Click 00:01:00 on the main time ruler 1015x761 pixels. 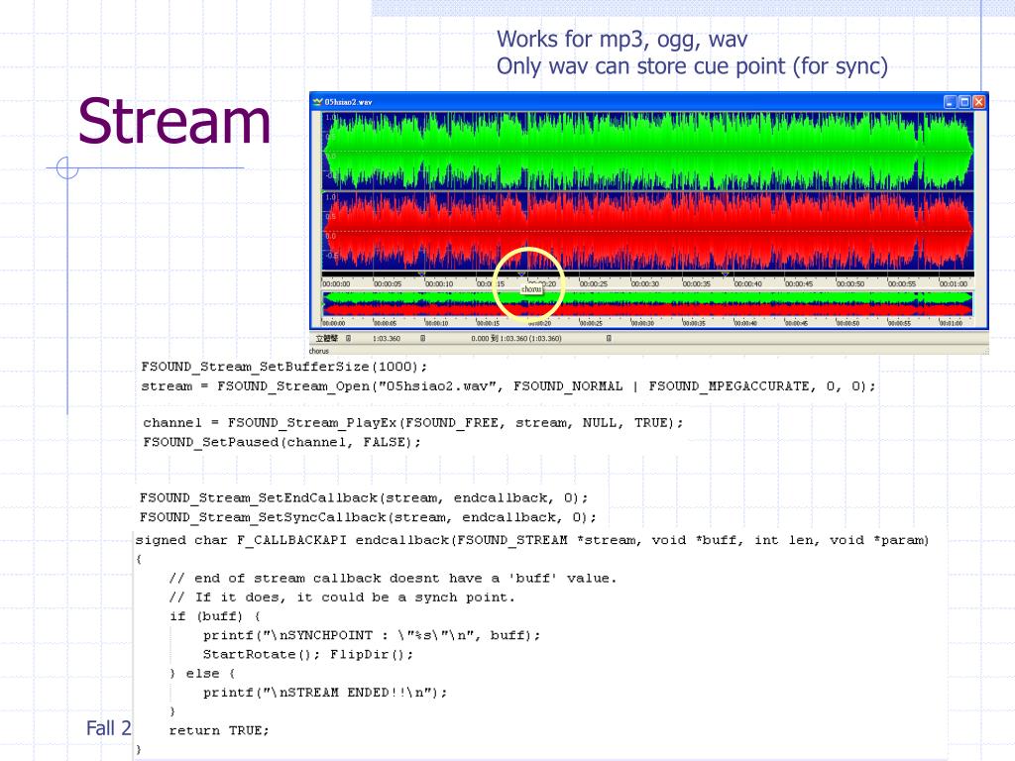click(954, 283)
